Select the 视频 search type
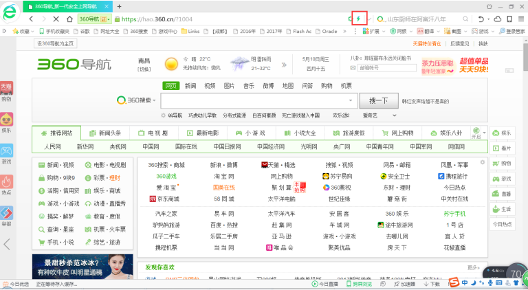This screenshot has height=290, width=528. click(210, 86)
